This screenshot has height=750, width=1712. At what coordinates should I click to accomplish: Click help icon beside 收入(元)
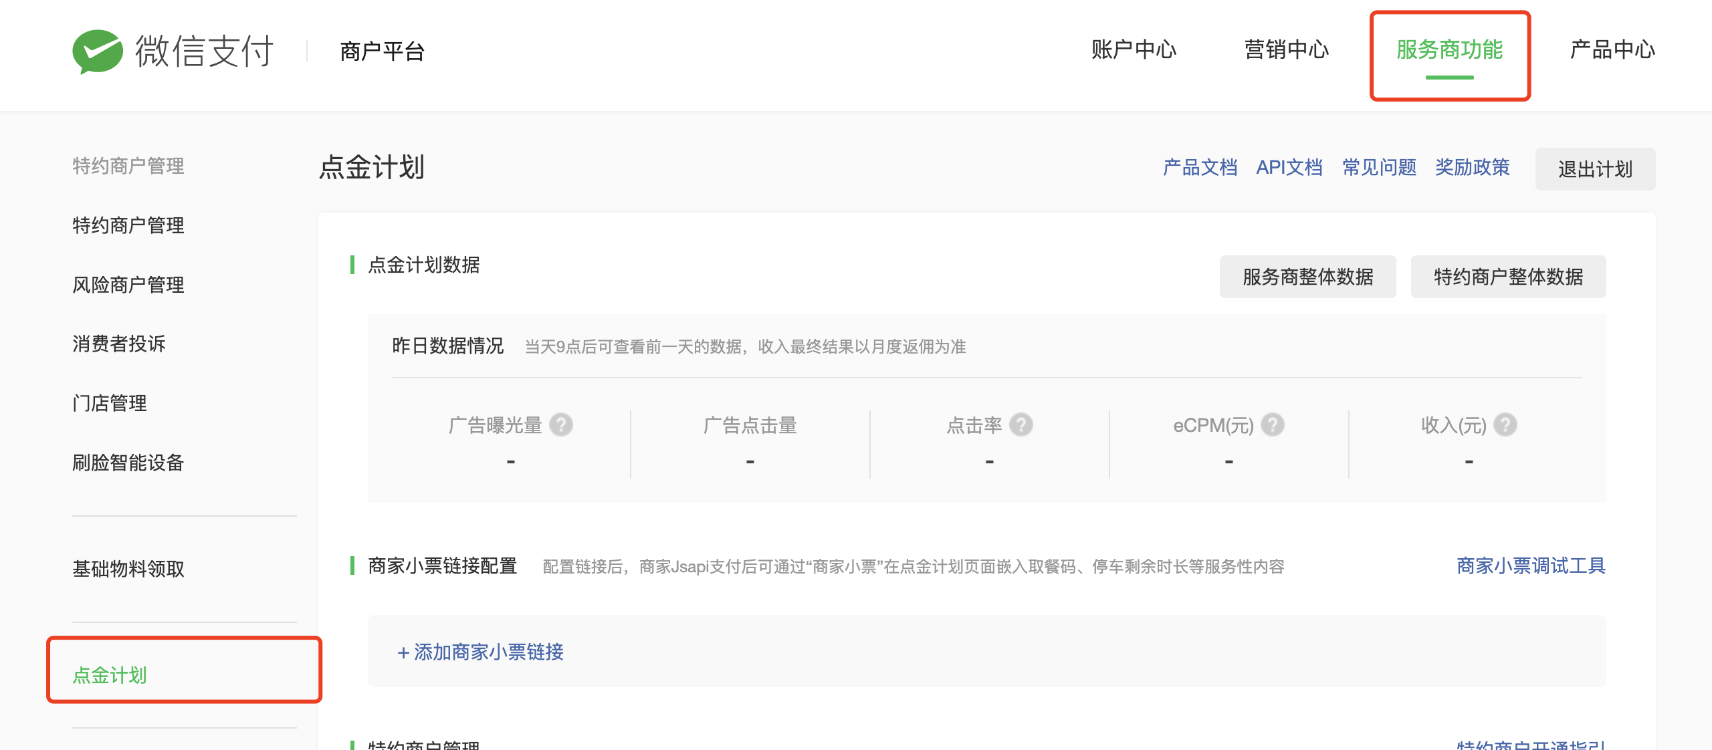(1505, 425)
